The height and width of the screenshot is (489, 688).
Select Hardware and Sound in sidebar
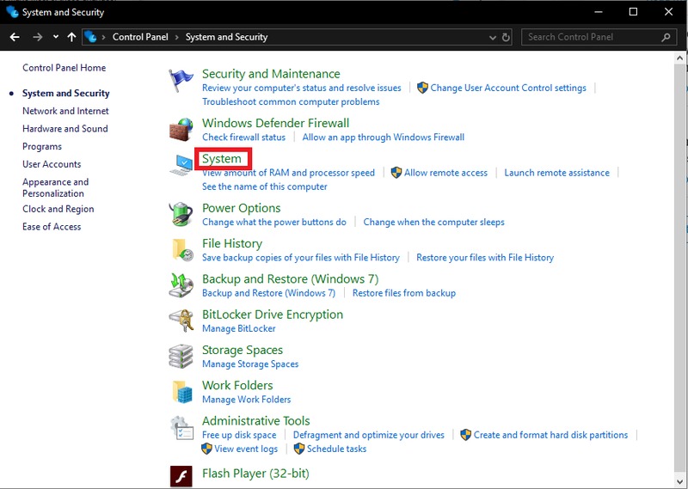(x=64, y=129)
